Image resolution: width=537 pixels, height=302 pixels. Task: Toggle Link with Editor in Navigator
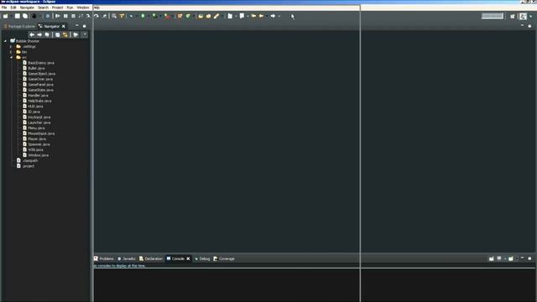65,34
